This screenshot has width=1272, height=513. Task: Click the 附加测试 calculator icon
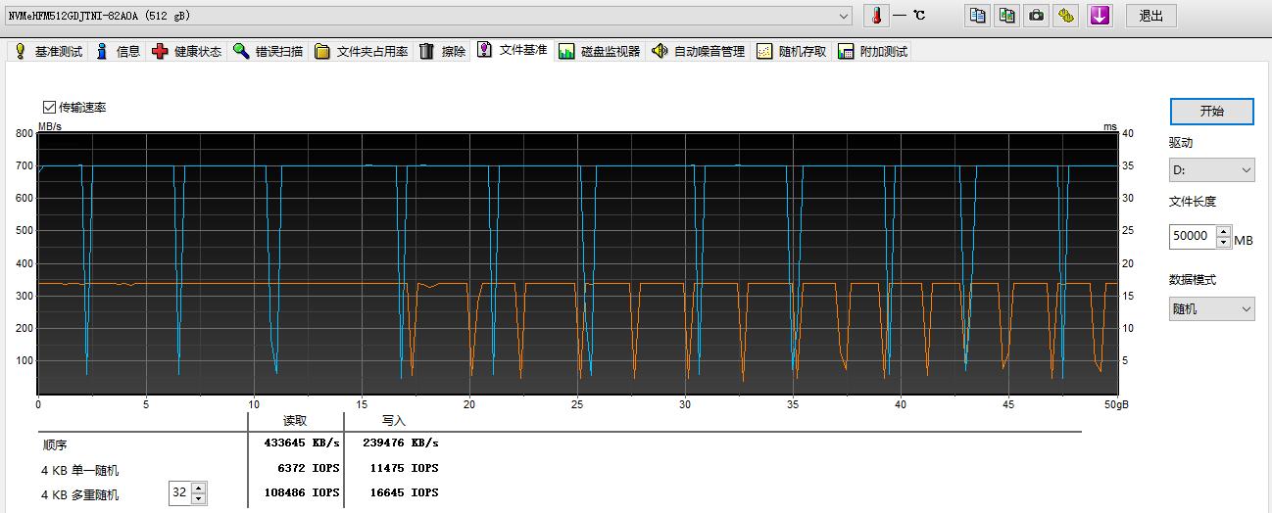point(846,51)
